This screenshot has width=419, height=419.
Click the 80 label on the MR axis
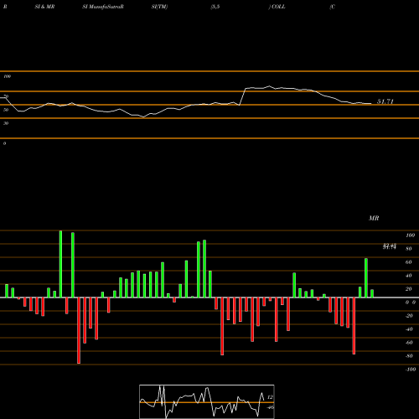coord(409,249)
